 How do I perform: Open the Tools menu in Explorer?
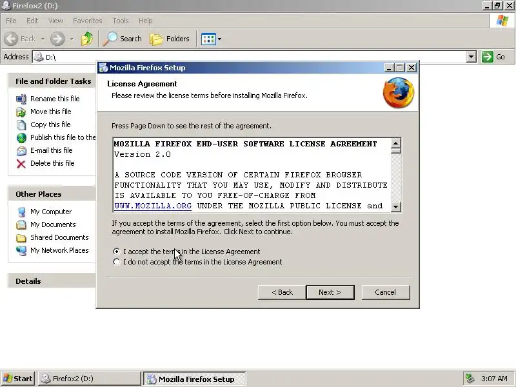(x=121, y=21)
